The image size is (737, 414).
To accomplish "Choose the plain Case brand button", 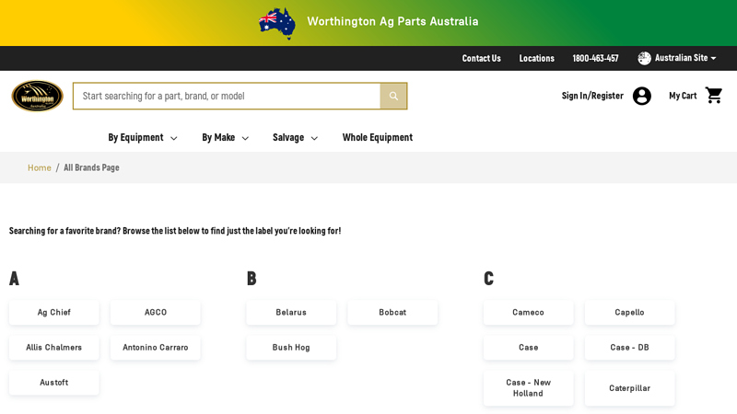I will pyautogui.click(x=528, y=348).
